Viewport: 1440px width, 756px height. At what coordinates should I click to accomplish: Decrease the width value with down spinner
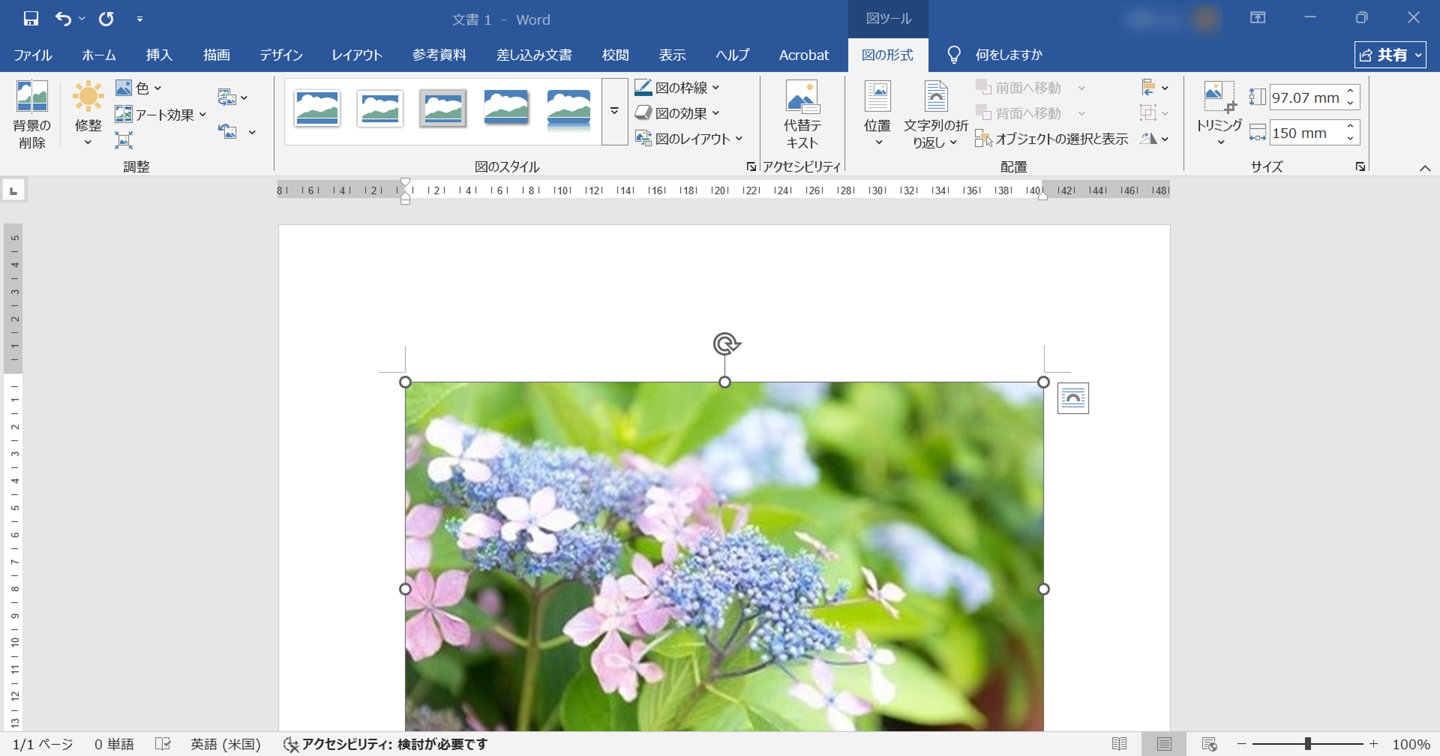1351,139
